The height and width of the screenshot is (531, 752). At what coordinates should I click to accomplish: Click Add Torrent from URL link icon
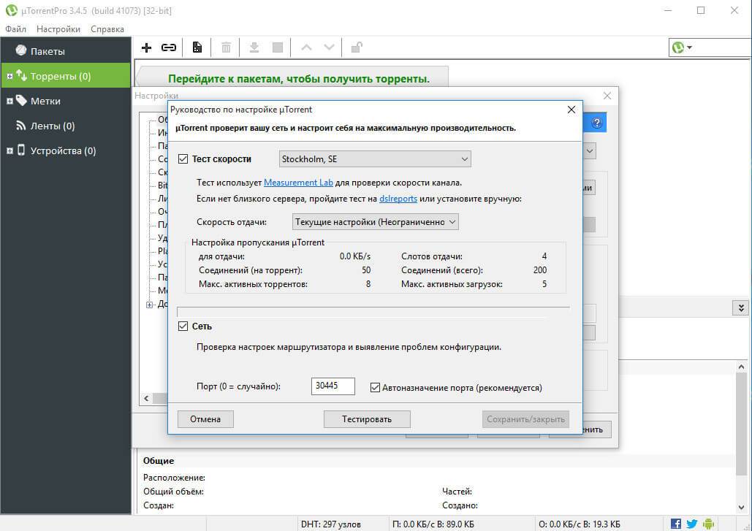click(x=169, y=47)
